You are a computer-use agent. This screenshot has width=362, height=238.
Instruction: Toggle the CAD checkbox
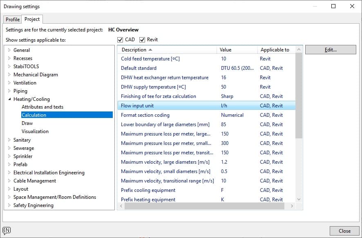click(120, 40)
